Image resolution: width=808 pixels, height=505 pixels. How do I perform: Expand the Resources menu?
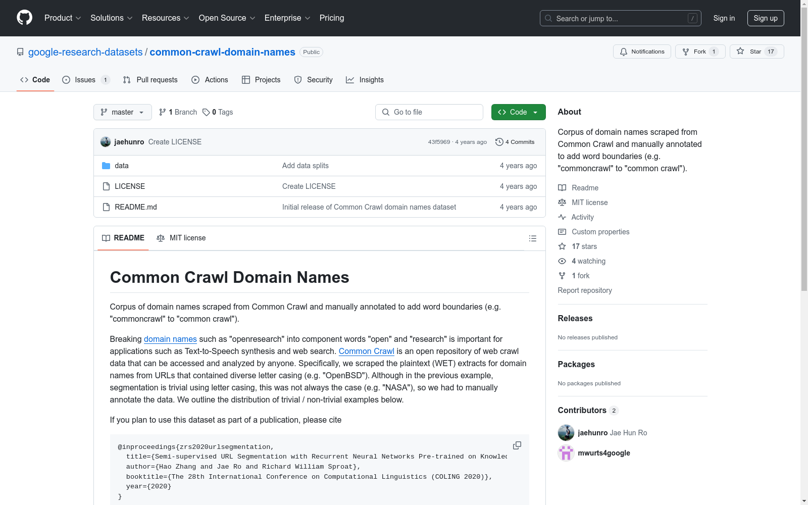166,18
